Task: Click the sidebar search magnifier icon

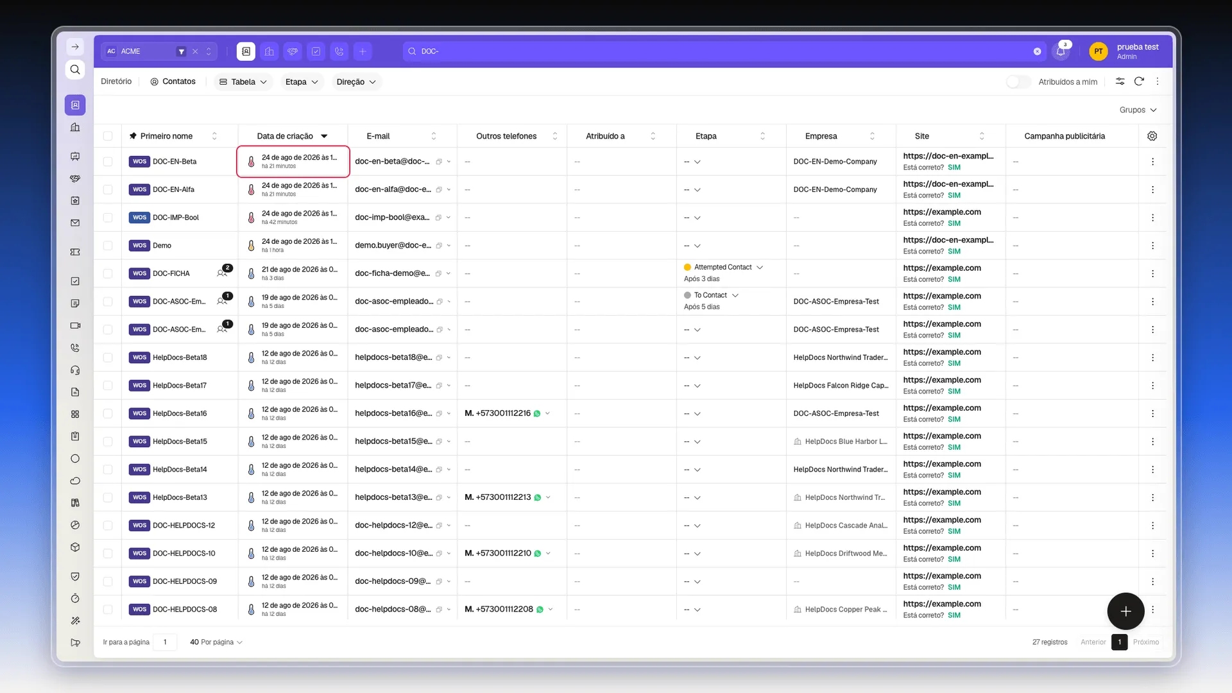Action: click(x=75, y=69)
